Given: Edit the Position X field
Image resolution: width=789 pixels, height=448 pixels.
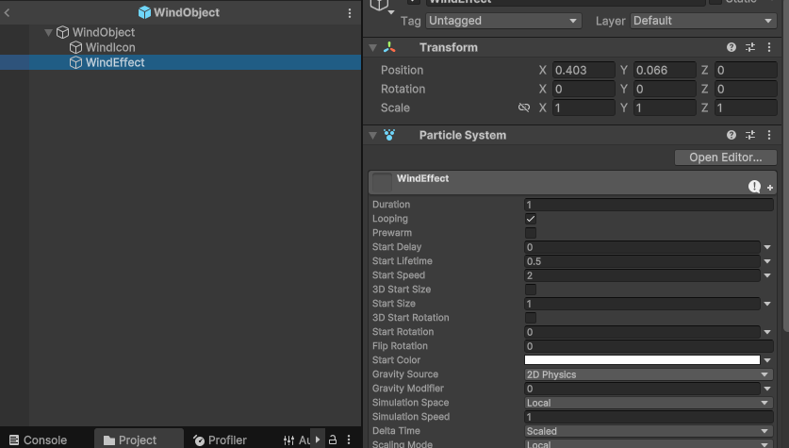Looking at the screenshot, I should (584, 70).
